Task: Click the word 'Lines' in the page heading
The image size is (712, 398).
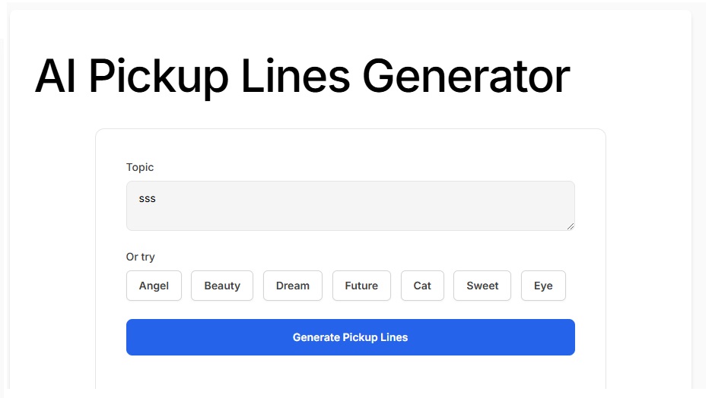Action: click(296, 76)
